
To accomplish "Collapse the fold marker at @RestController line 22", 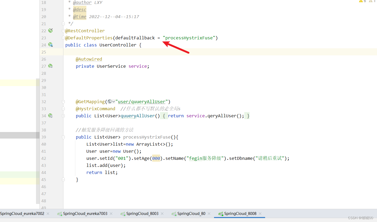I will [x=63, y=31].
